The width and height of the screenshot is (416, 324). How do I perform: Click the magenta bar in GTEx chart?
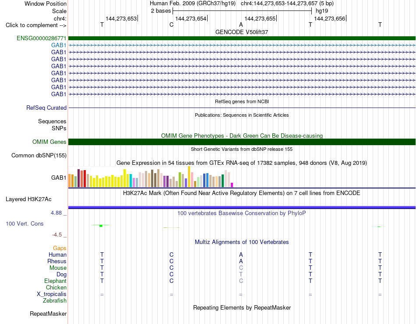[x=232, y=185]
